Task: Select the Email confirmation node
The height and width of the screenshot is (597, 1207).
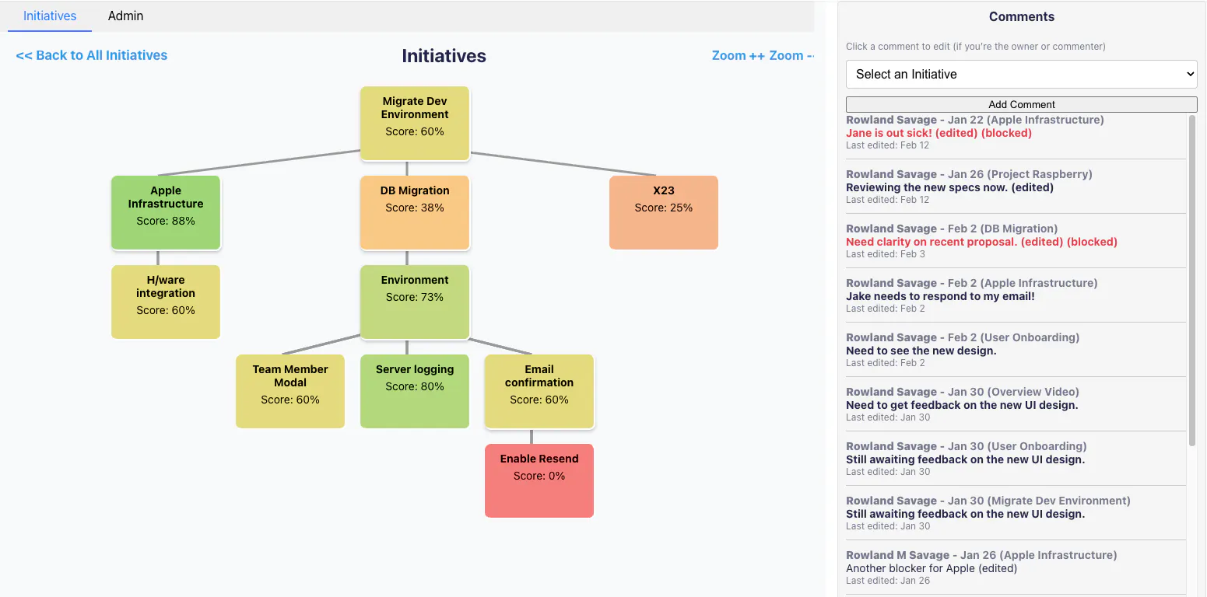Action: pos(539,392)
